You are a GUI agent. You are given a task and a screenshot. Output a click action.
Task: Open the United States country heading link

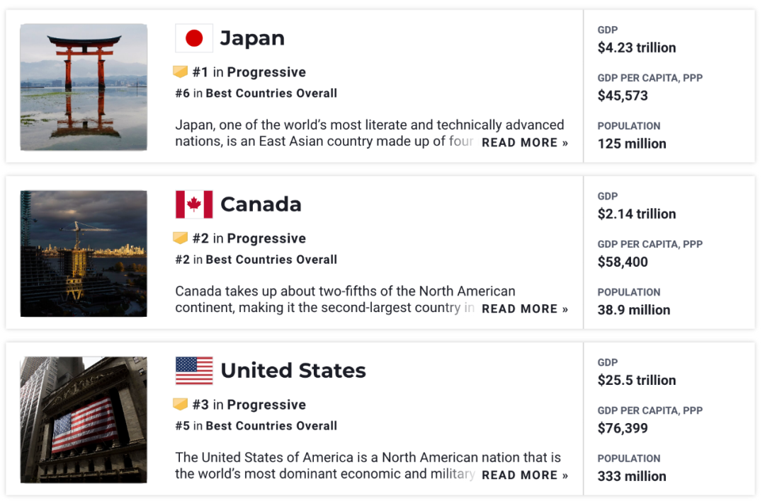click(293, 371)
